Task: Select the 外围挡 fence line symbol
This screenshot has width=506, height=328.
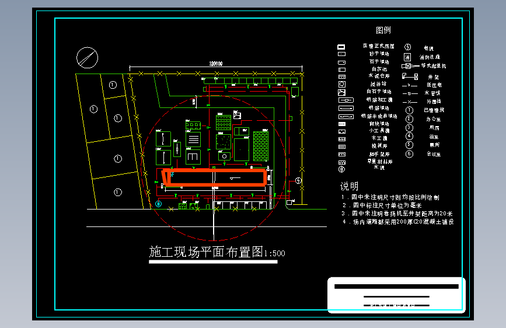Action: 410,102
